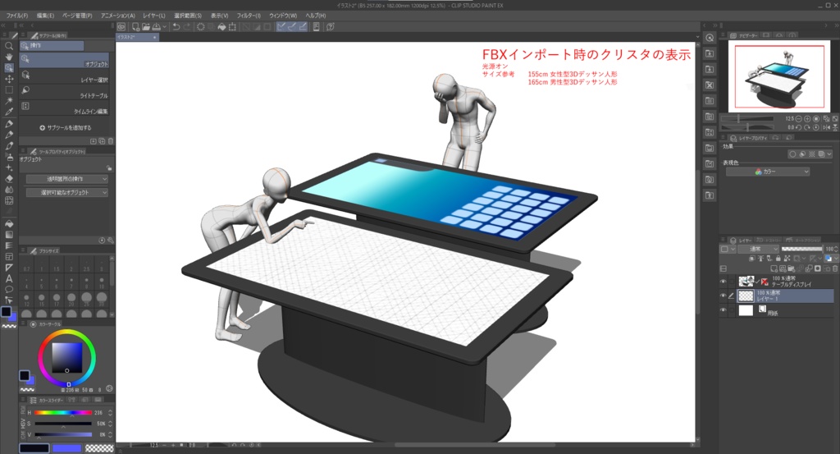Pick a color in the color wheel square

pyautogui.click(x=67, y=357)
